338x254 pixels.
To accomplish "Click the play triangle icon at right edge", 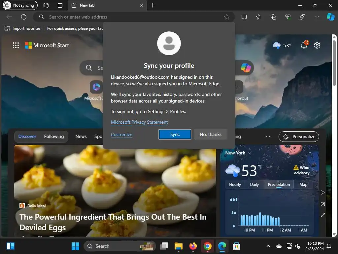I will pyautogui.click(x=322, y=192).
